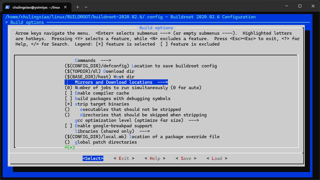The width and height of the screenshot is (320, 180).
Task: Maximize the terminal window
Action: pos(300,6)
